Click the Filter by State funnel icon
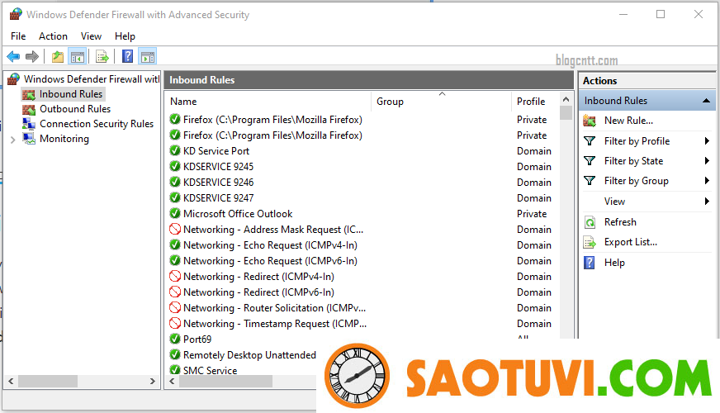The image size is (720, 413). point(590,161)
